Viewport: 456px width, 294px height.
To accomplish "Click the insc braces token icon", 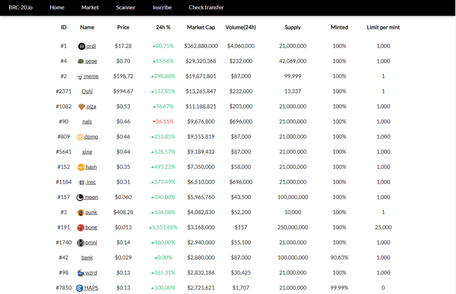I will 82,182.
